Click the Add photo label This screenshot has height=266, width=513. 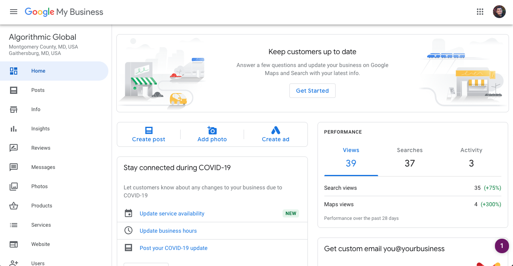[x=212, y=139]
